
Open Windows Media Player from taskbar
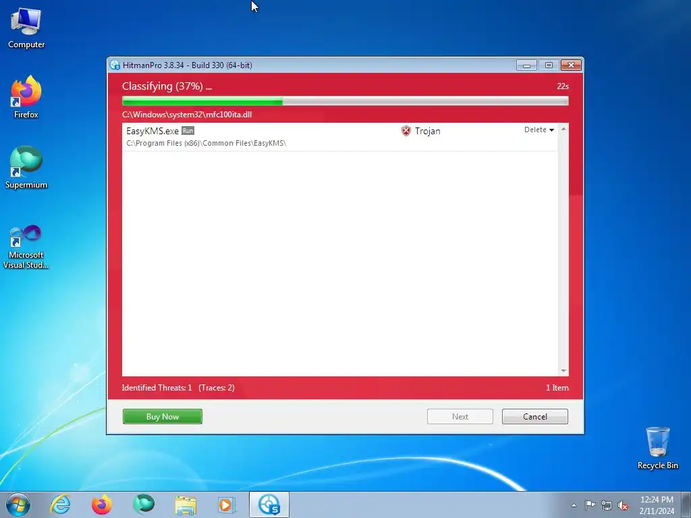pyautogui.click(x=227, y=505)
